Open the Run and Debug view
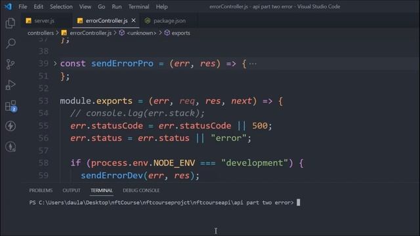Screen dimensions: 420x236 pyautogui.click(x=10, y=85)
